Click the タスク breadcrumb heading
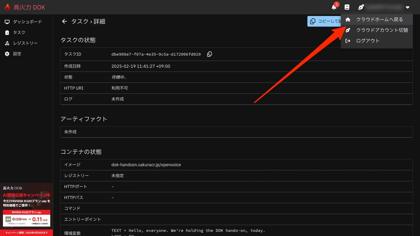 click(x=80, y=21)
